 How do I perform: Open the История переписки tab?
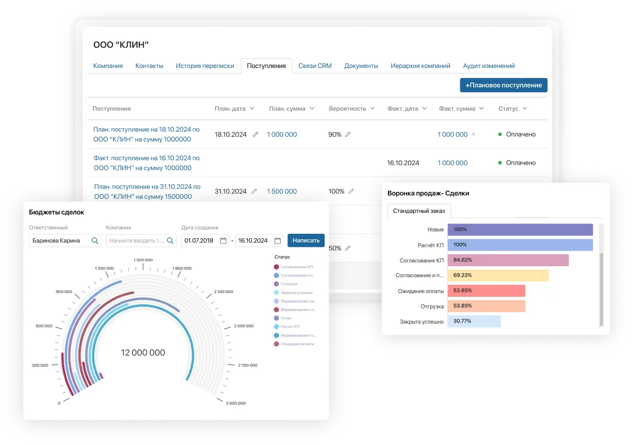[x=205, y=66]
